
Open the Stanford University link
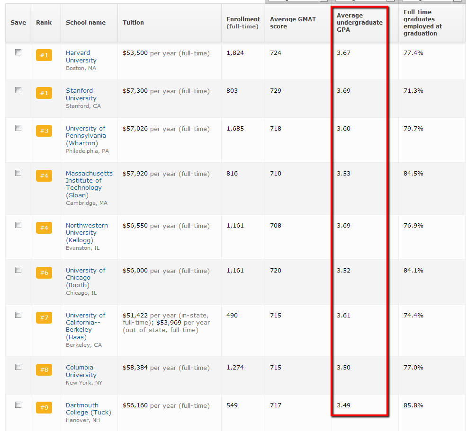[x=81, y=94]
